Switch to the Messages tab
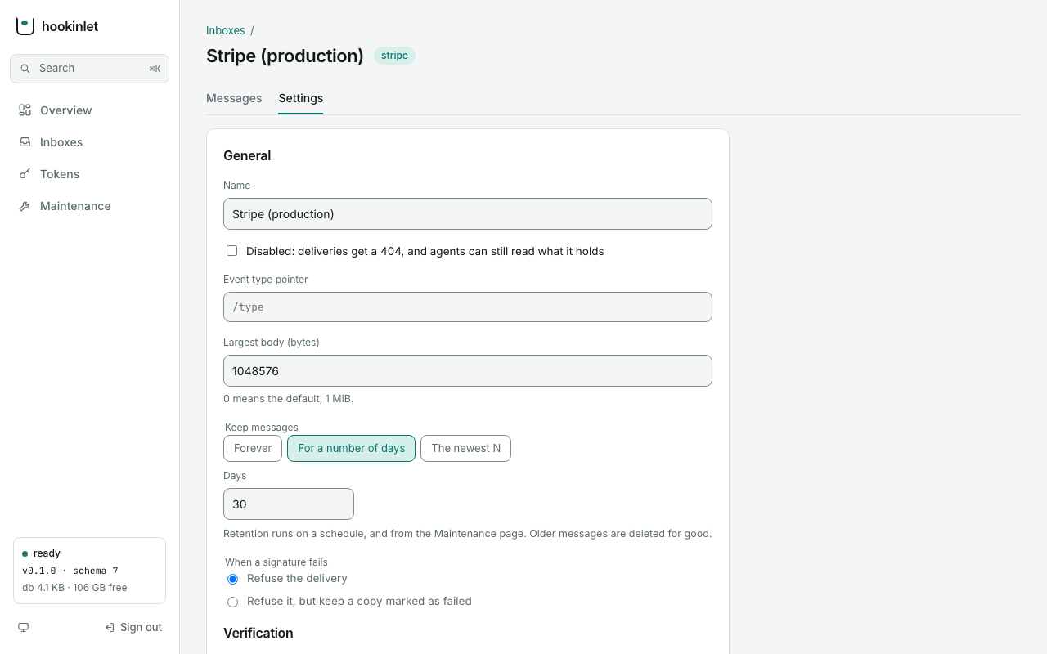The image size is (1047, 654). (234, 98)
